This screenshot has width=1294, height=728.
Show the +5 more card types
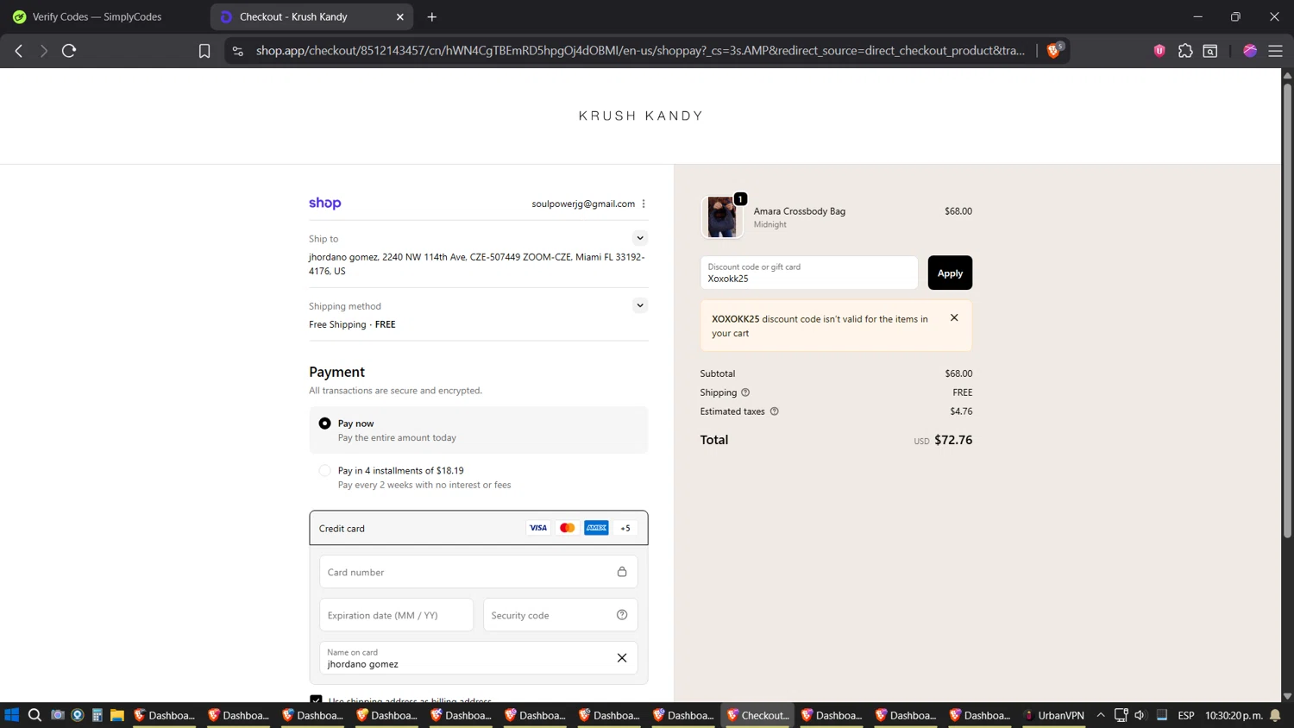[x=625, y=528]
